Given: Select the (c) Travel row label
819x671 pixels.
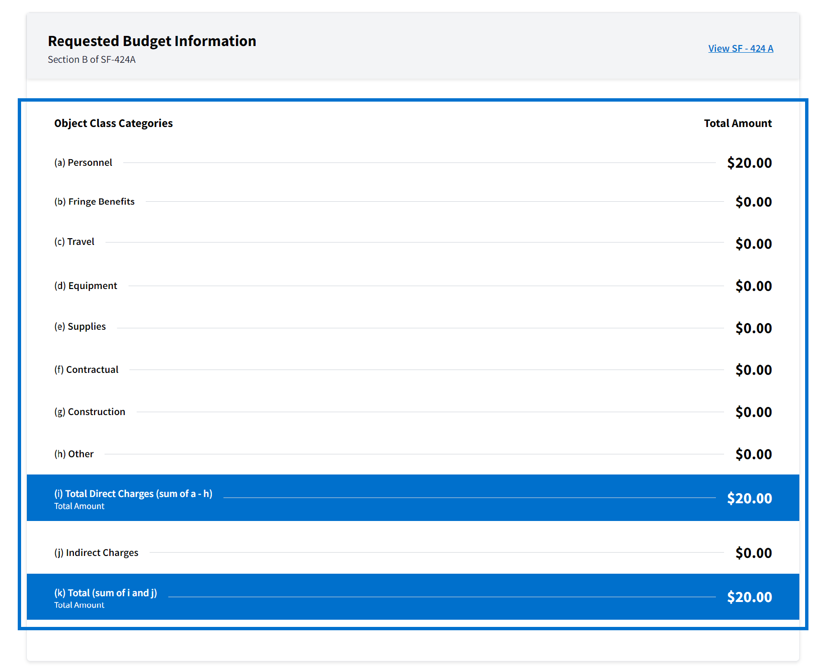Looking at the screenshot, I should [74, 242].
